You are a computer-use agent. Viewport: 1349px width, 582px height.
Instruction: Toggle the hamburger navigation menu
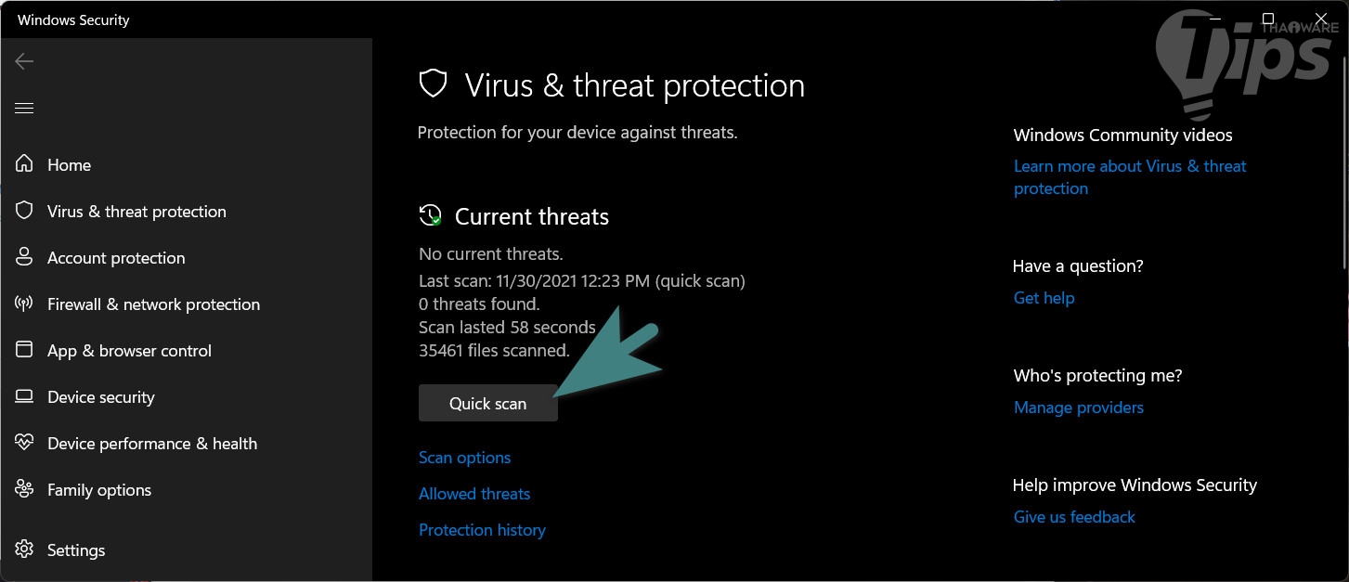[x=24, y=109]
